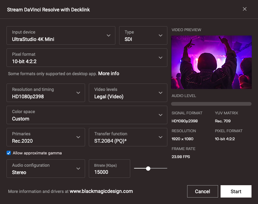Click the audio level meter bar
Screen dimensions: 258x204
[x=211, y=104]
